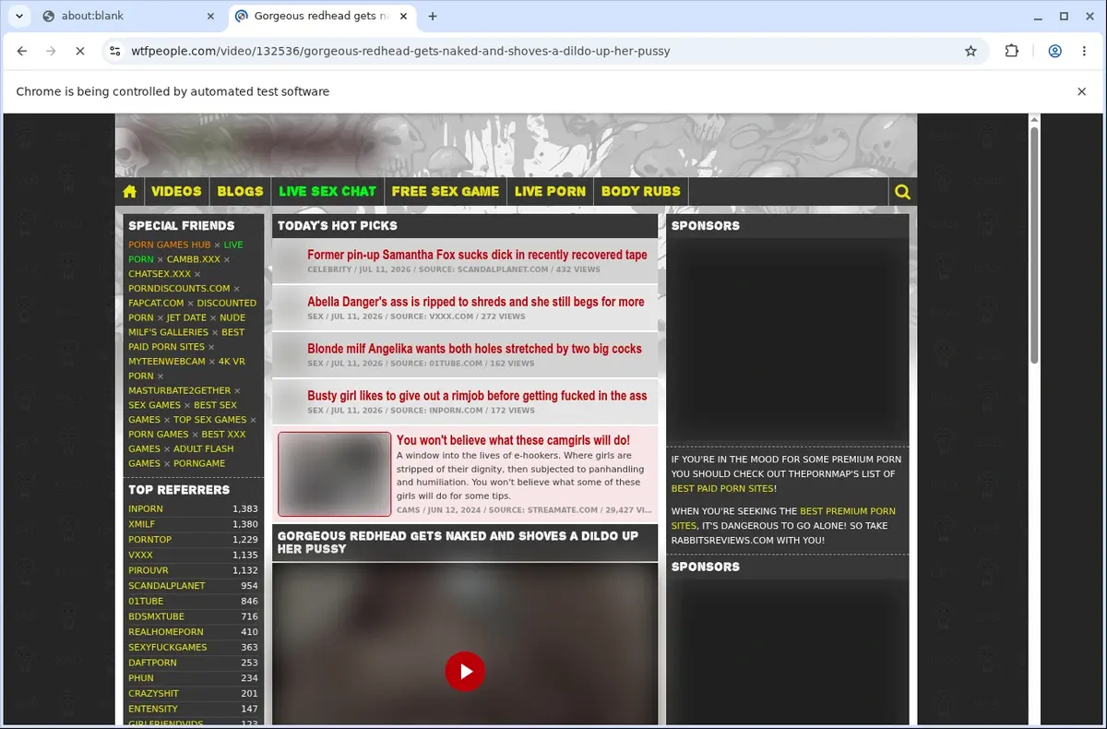Open the PORNDISCOUNTS.COM friend link
1107x729 pixels.
(x=179, y=289)
